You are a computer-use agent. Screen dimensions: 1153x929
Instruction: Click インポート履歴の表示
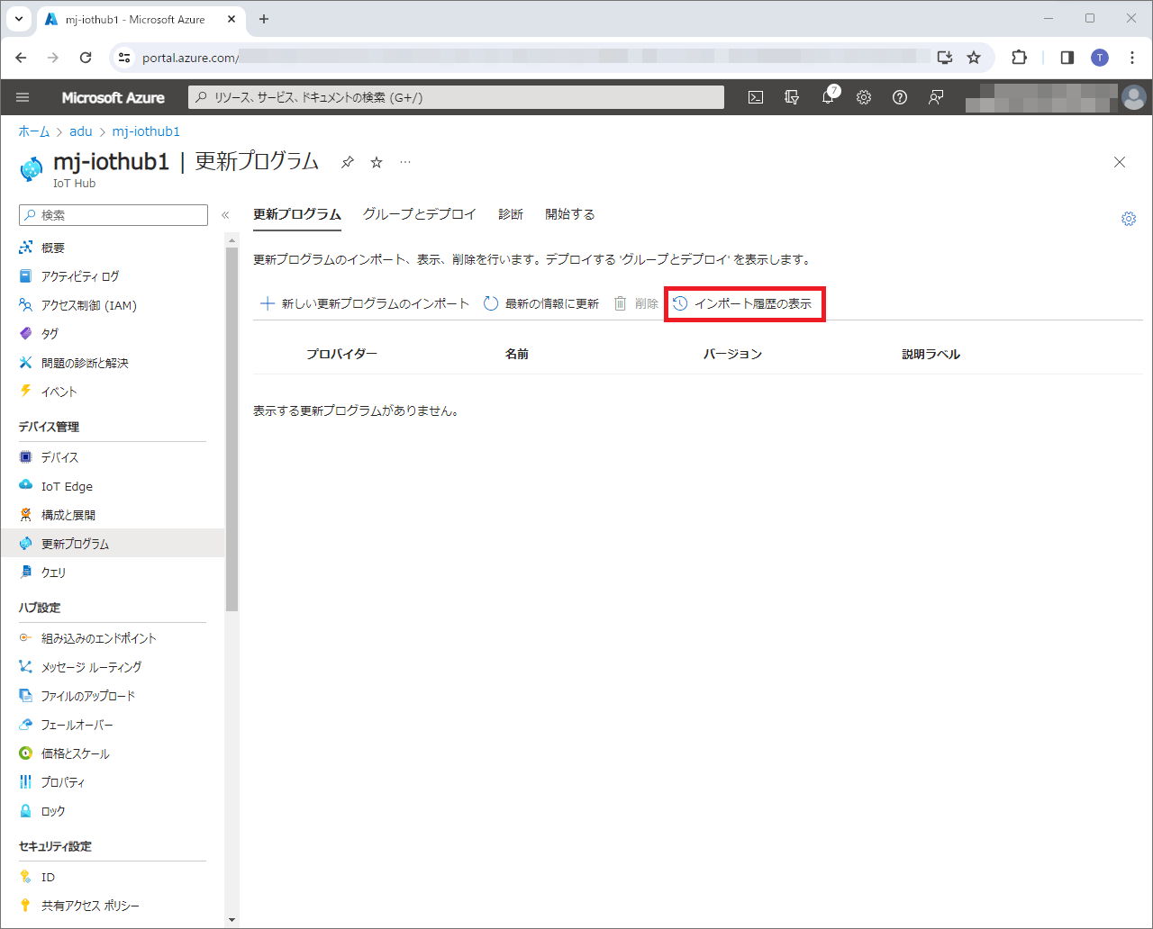pos(743,303)
